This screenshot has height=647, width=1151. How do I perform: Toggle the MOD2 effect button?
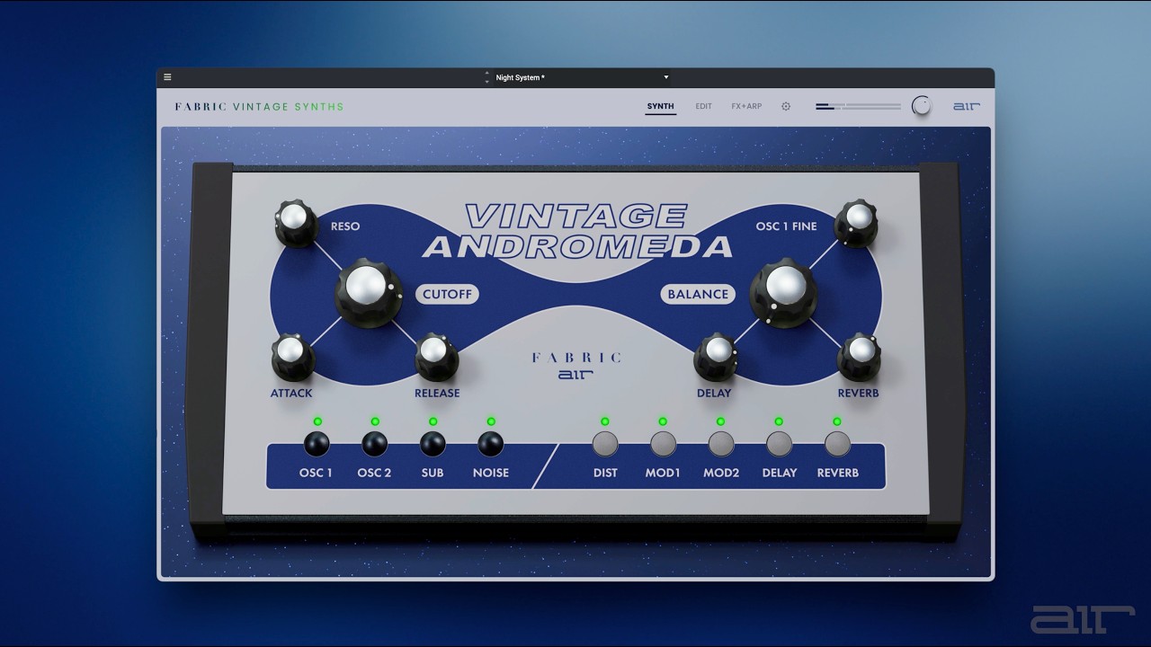(x=721, y=443)
